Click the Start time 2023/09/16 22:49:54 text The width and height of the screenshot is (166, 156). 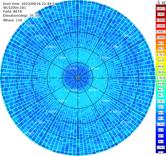[x=30, y=4]
